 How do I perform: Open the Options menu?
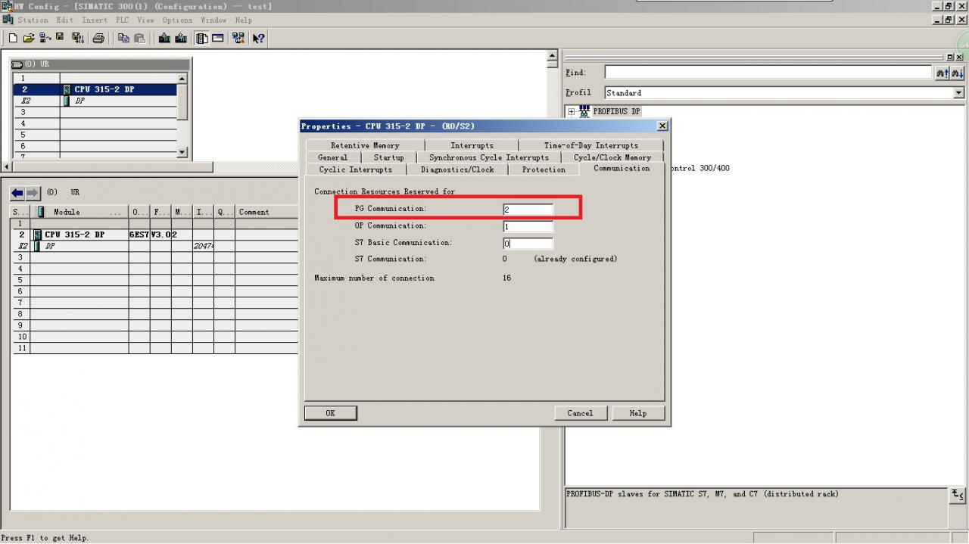[177, 20]
